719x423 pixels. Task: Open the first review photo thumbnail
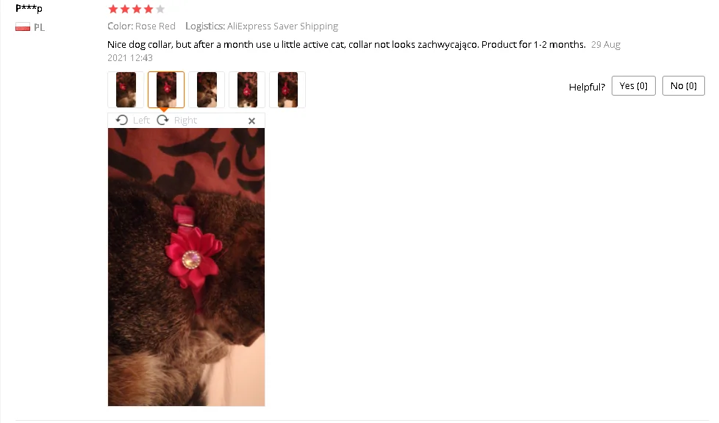coord(126,90)
